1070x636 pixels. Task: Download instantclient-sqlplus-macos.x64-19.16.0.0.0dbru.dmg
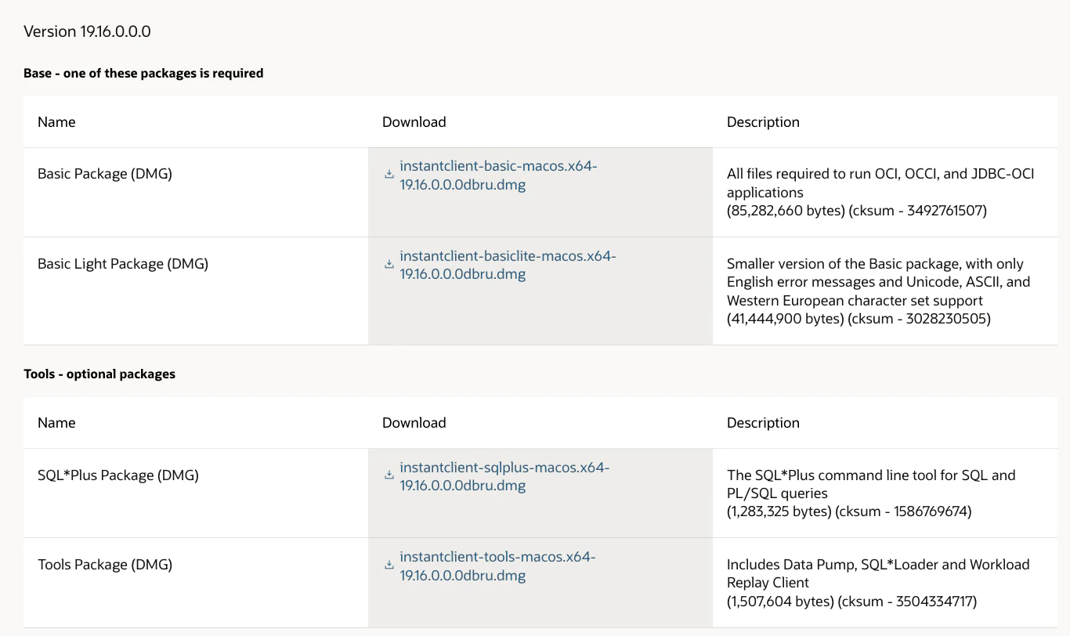click(504, 476)
